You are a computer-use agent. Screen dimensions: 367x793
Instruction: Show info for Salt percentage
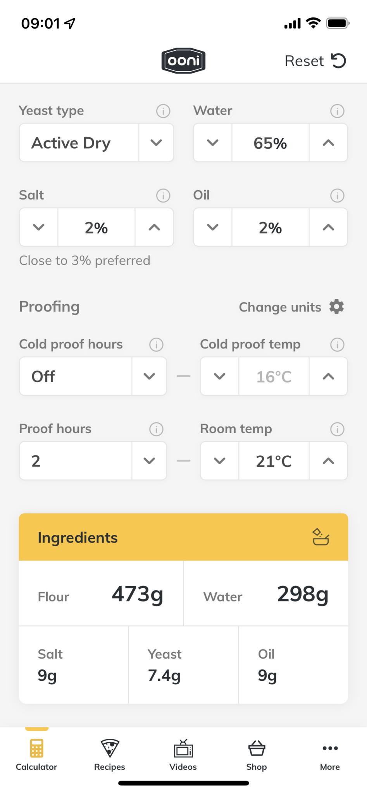pos(163,196)
